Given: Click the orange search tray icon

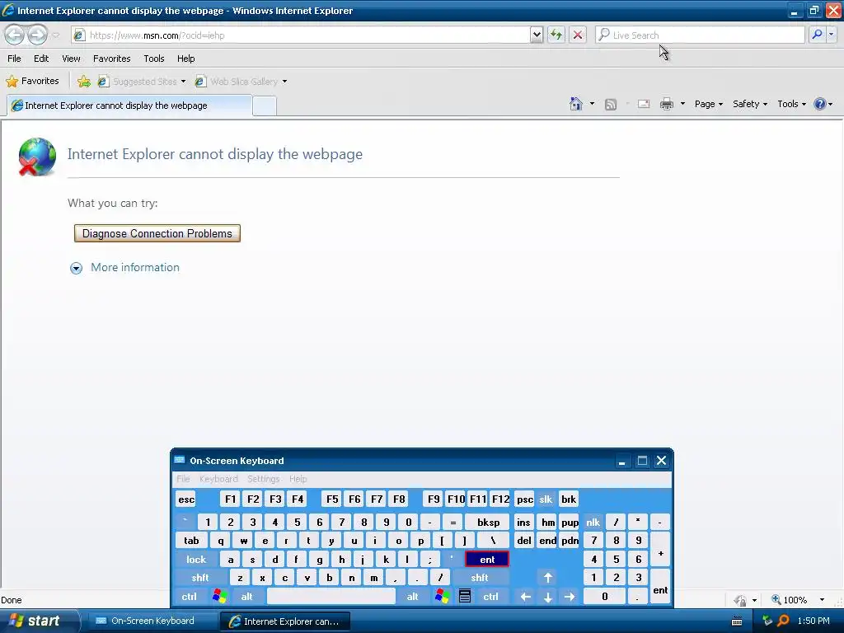Looking at the screenshot, I should click(783, 621).
